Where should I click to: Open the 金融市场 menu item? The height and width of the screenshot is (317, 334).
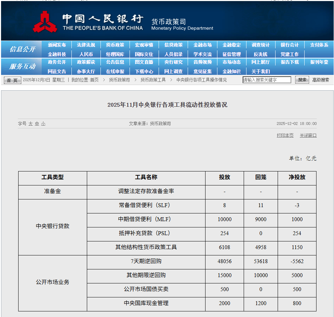tap(202, 45)
